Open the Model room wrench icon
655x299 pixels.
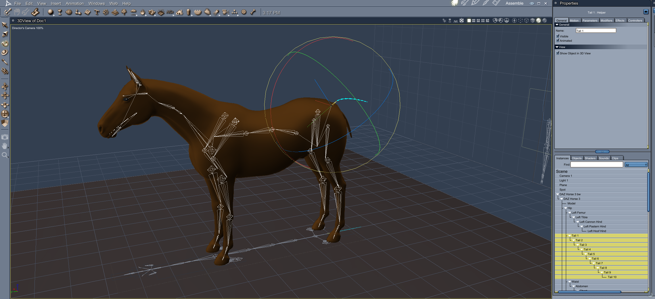(465, 3)
